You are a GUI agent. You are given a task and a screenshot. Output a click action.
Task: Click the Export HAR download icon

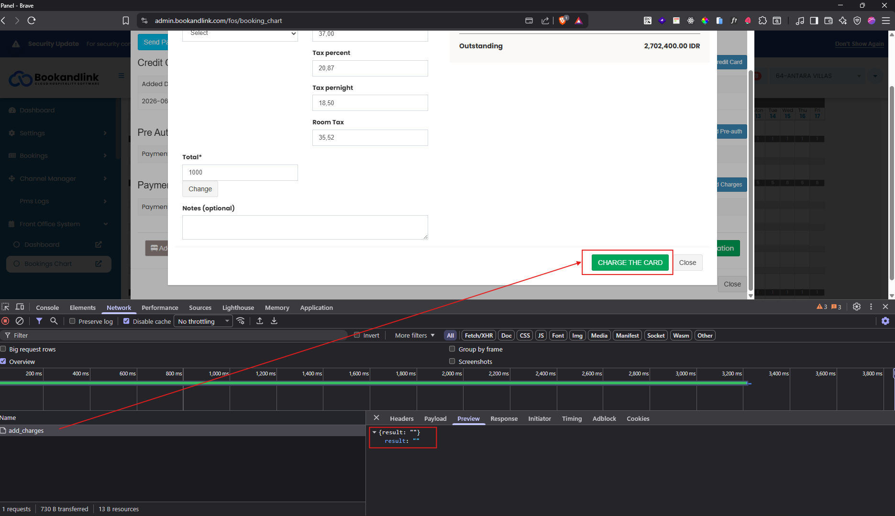274,321
